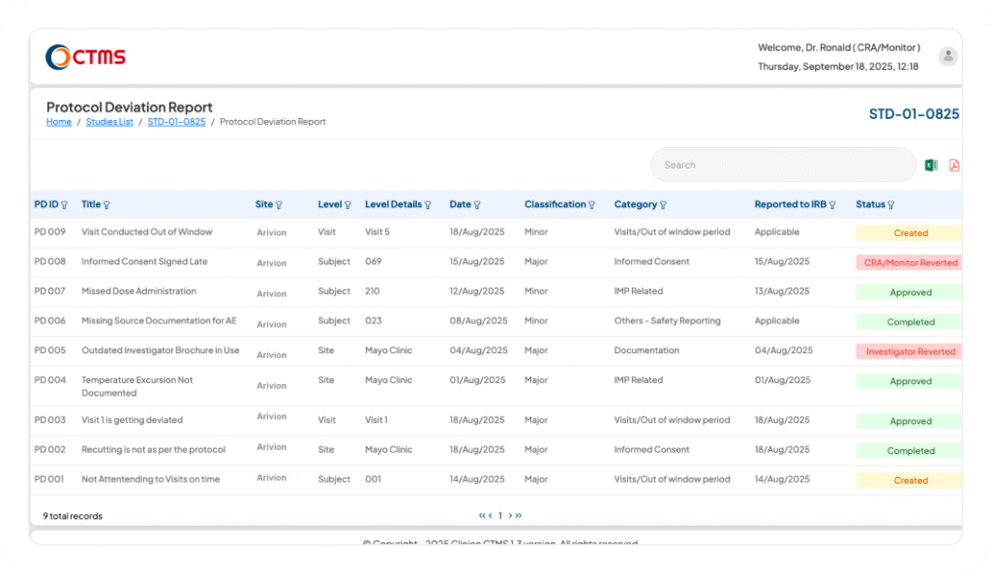Jump to the last page of records

click(519, 516)
